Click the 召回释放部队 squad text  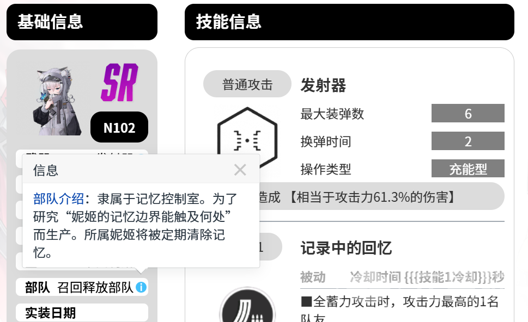[95, 287]
